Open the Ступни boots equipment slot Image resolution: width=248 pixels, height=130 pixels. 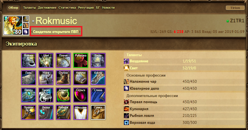63,78
